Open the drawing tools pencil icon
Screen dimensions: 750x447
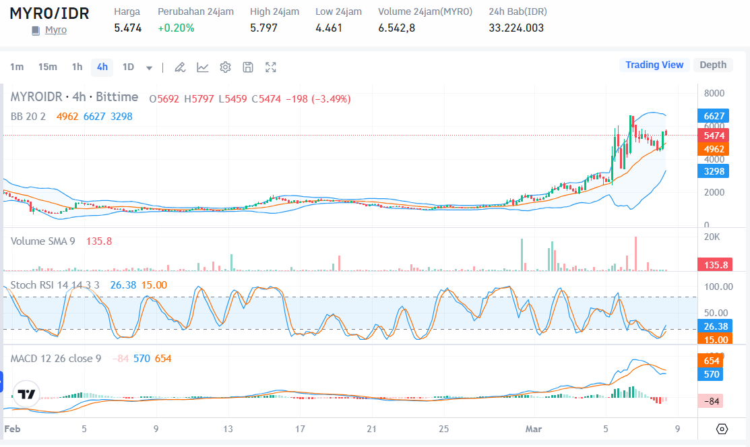180,67
